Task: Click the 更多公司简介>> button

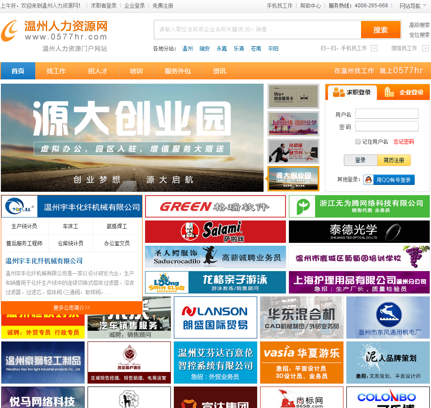Action: (x=71, y=308)
